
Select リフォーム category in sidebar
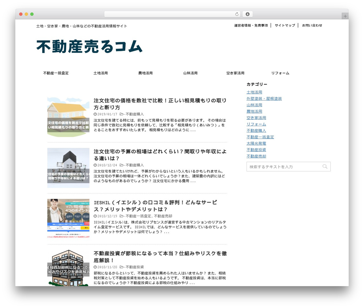click(256, 124)
